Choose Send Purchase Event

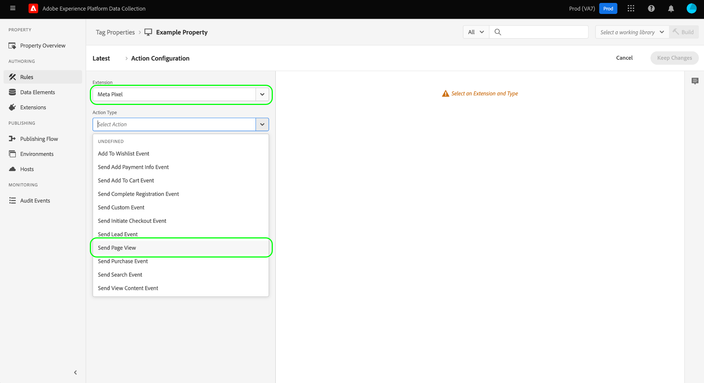click(181, 261)
